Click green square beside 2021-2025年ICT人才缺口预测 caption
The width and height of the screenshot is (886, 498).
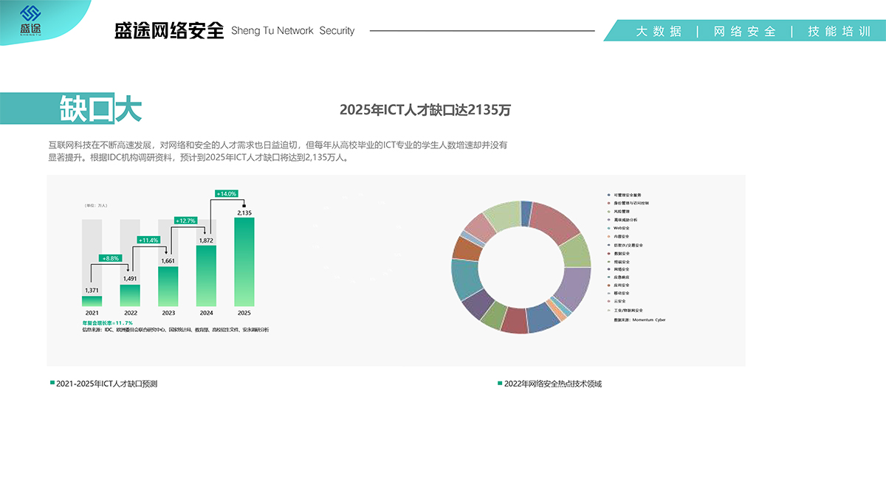pyautogui.click(x=52, y=384)
